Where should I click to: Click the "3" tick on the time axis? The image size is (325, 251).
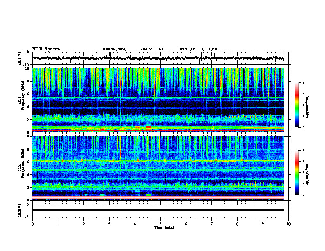[x=109, y=224]
